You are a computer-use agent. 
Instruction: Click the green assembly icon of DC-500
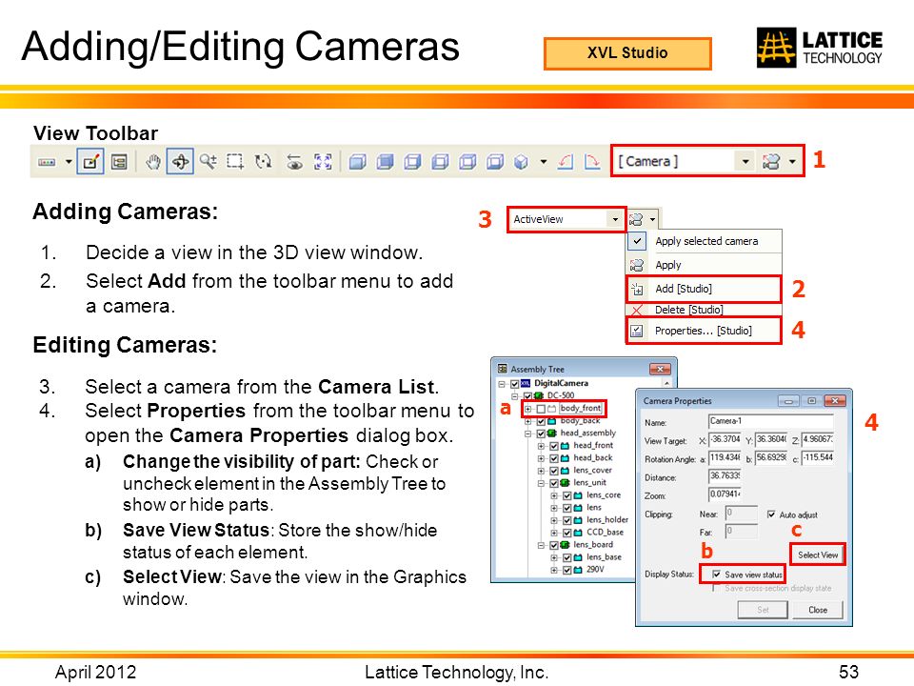[x=539, y=395]
